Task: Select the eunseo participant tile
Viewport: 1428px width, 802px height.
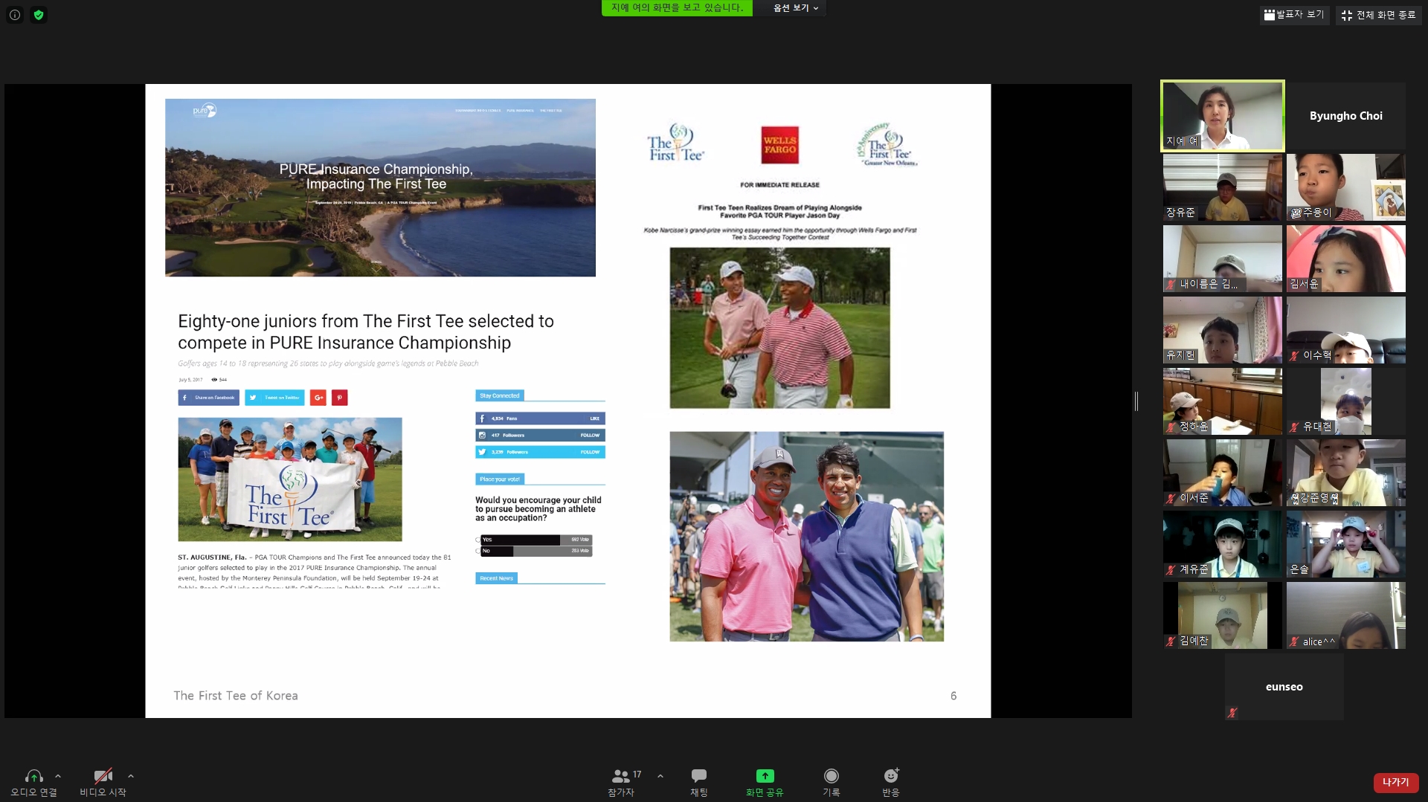Action: (1284, 687)
